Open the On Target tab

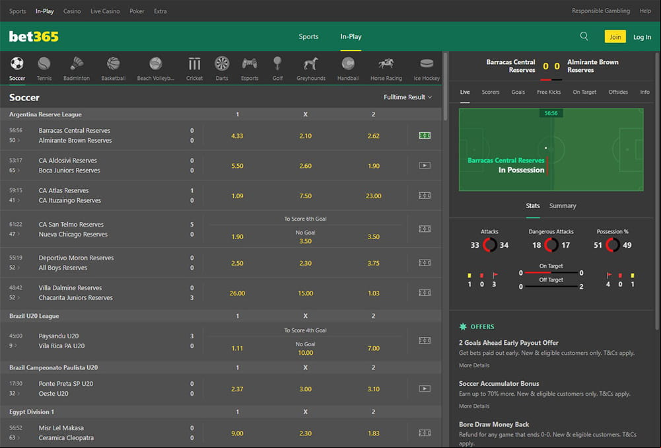[584, 92]
